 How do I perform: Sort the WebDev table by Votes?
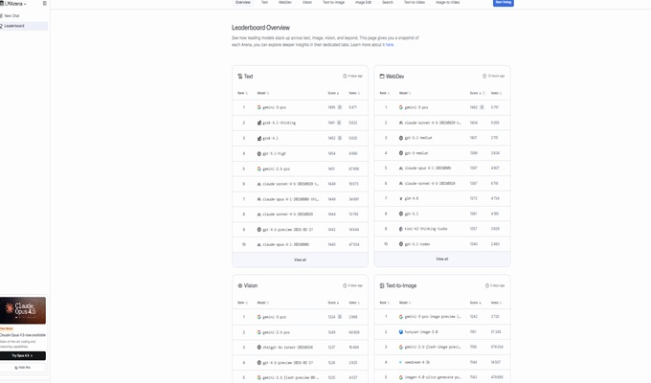coord(495,93)
